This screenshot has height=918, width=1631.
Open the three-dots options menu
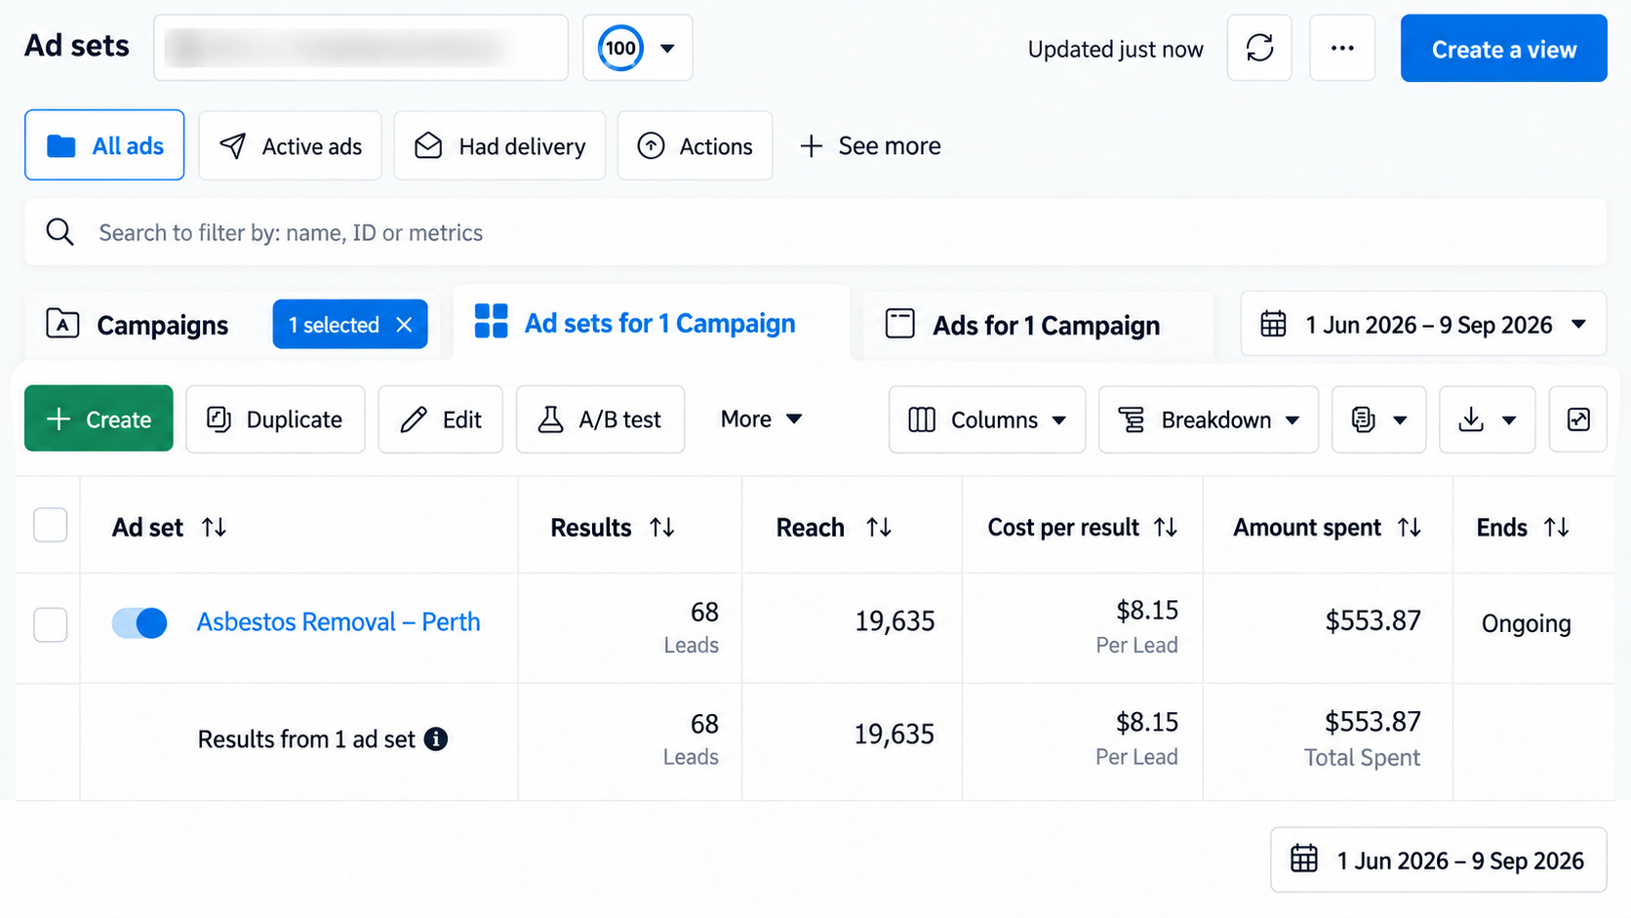pos(1342,48)
